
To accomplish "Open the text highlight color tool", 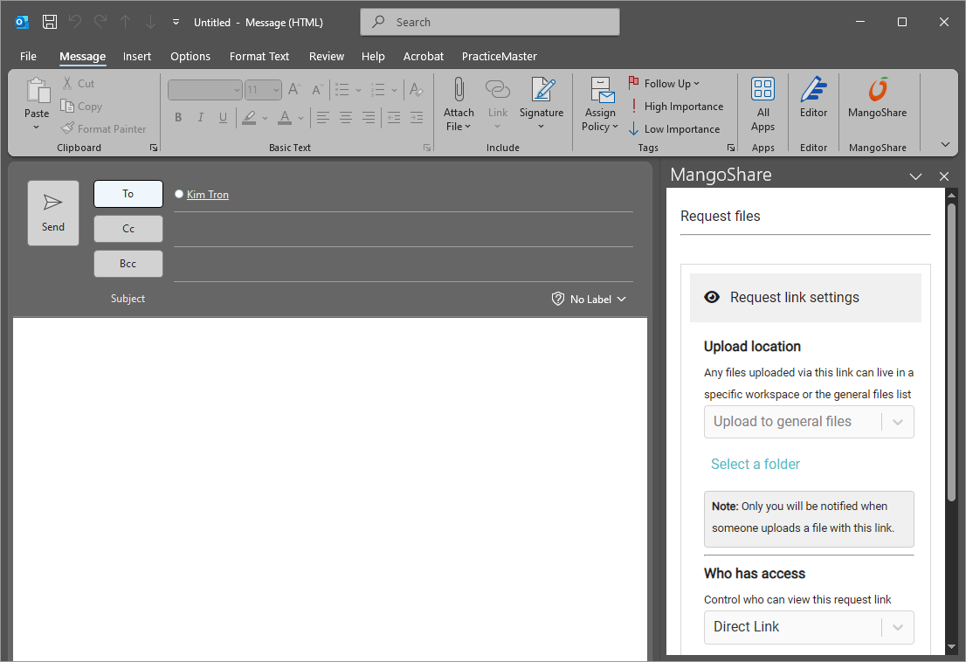I will coord(250,117).
